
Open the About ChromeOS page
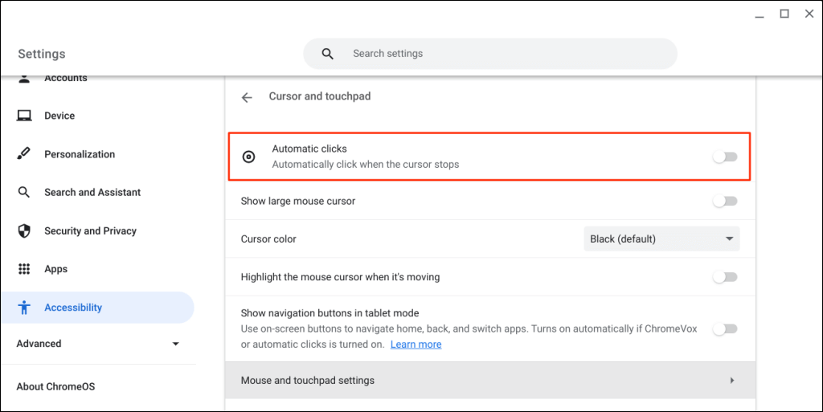[x=55, y=386]
